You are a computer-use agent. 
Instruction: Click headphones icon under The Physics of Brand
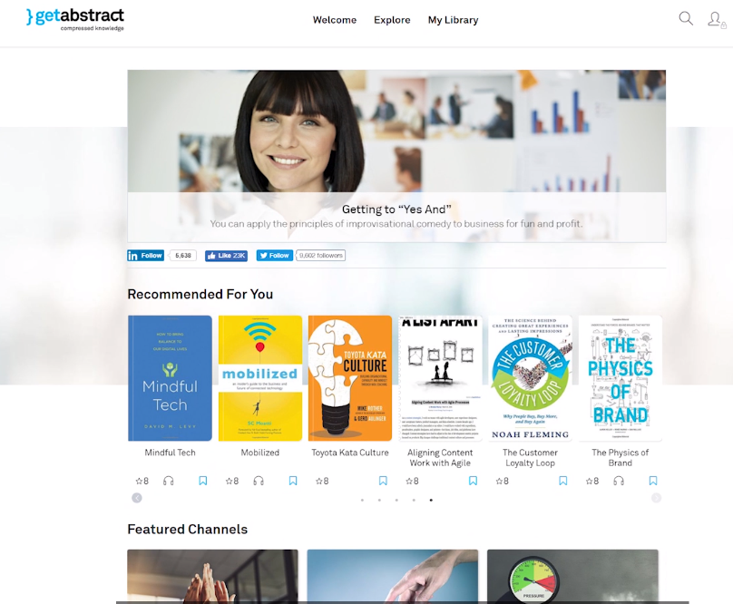click(619, 481)
